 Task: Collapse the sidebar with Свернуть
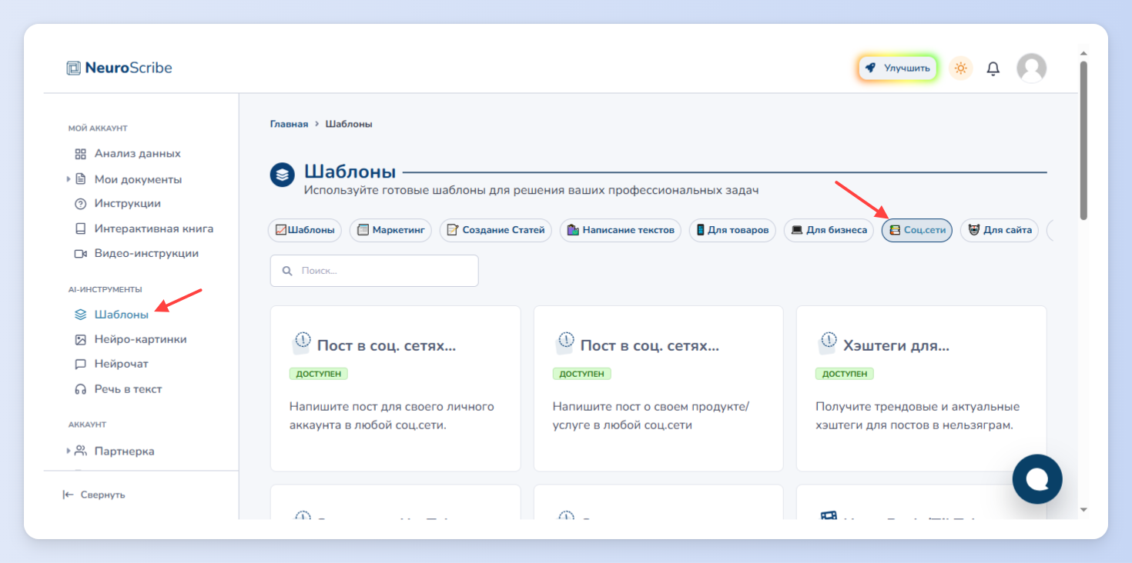(94, 495)
